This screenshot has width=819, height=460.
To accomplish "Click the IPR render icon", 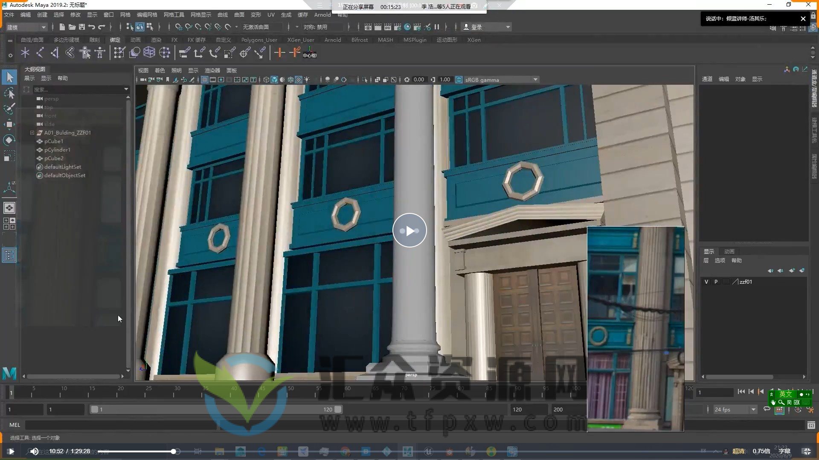I will (x=387, y=27).
